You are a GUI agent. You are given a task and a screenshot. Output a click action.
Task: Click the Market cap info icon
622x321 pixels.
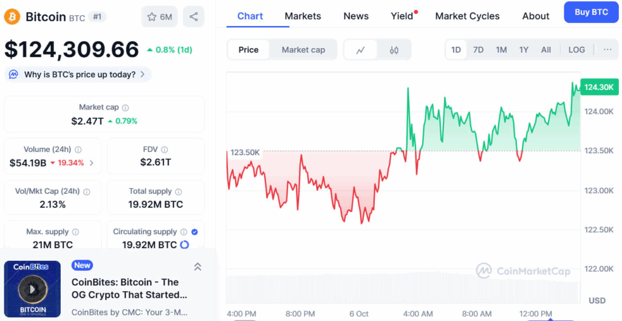[x=126, y=108]
